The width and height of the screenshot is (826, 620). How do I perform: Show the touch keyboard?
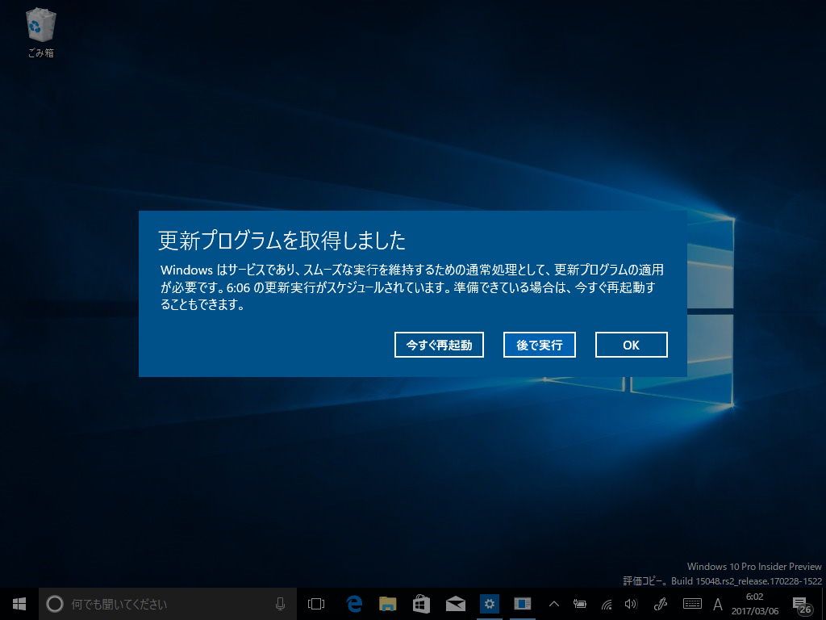pos(691,603)
